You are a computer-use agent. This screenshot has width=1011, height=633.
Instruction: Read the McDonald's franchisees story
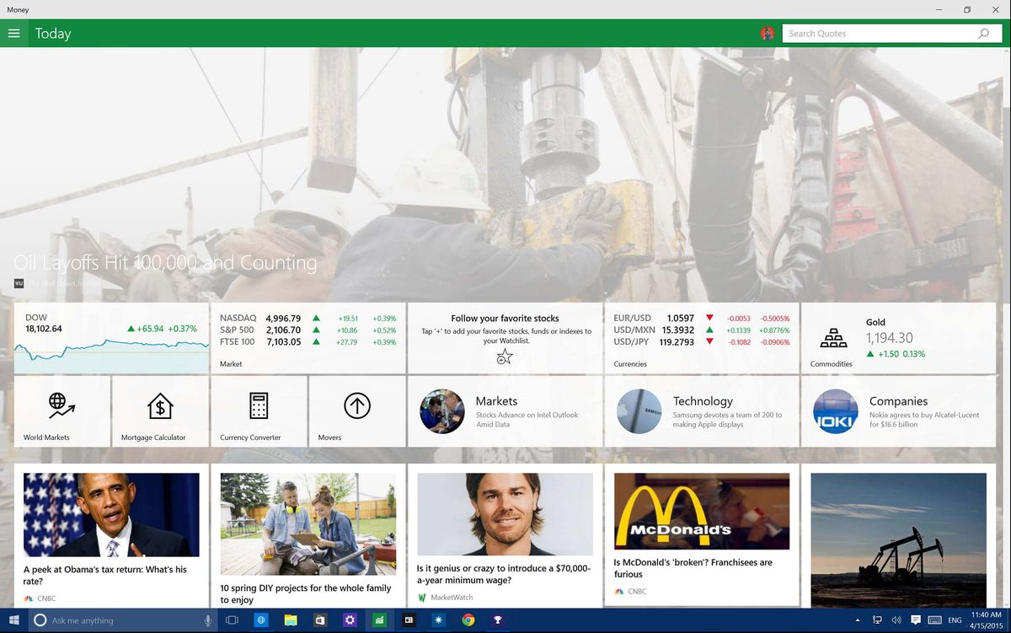point(702,527)
